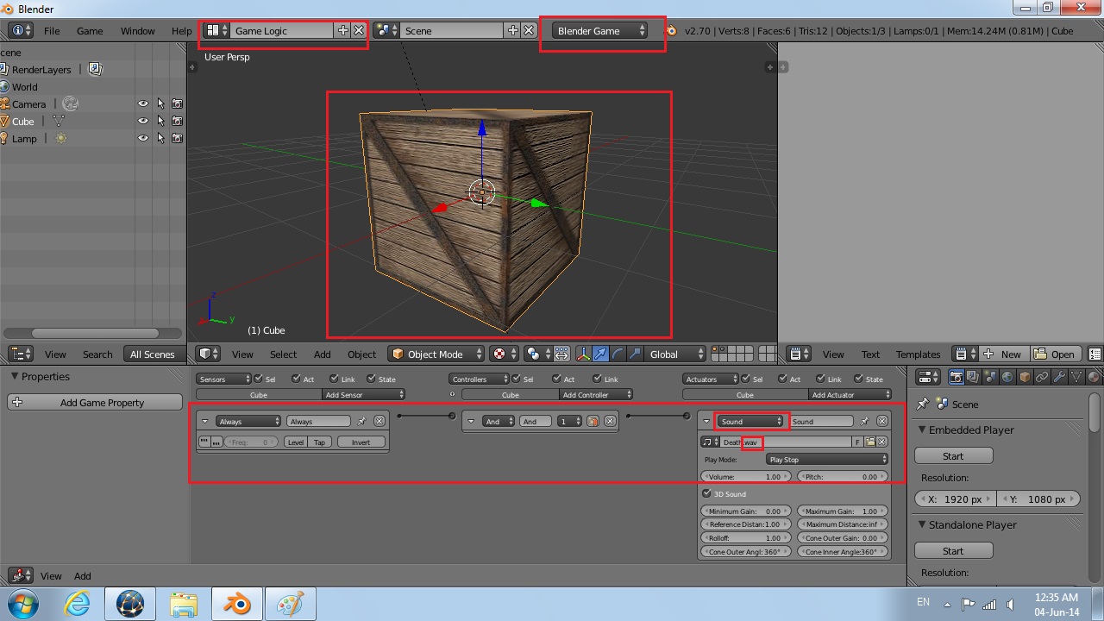Open the File menu

(x=52, y=30)
